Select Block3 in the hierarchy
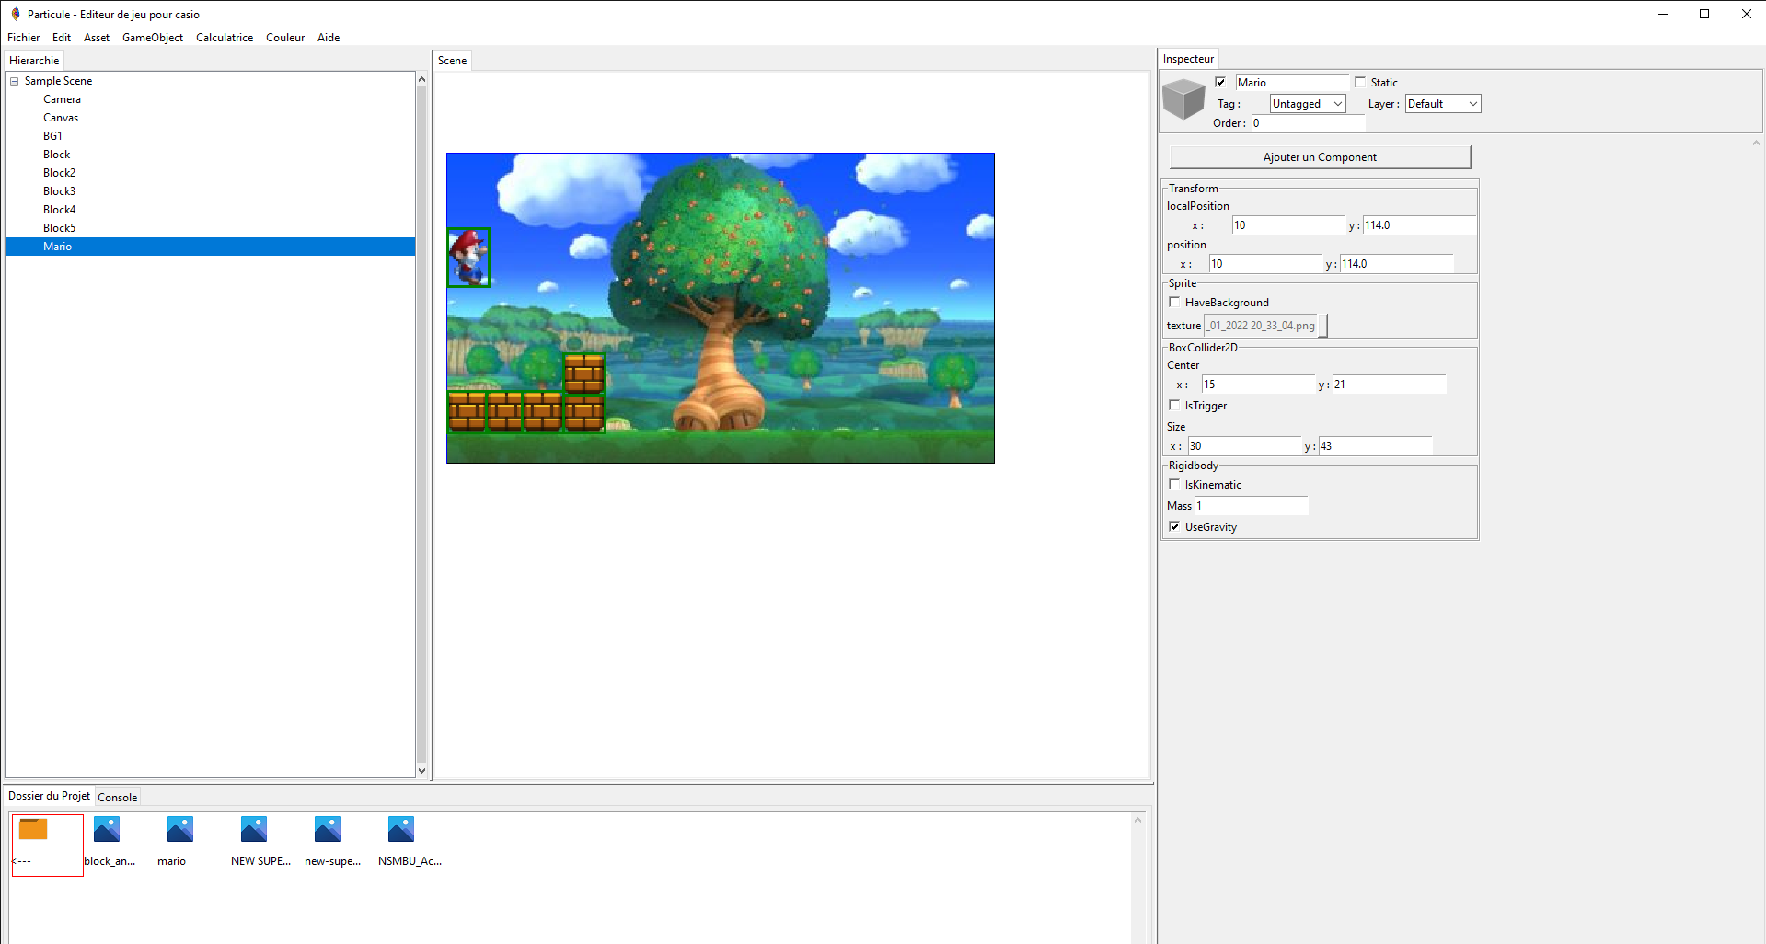 [59, 191]
